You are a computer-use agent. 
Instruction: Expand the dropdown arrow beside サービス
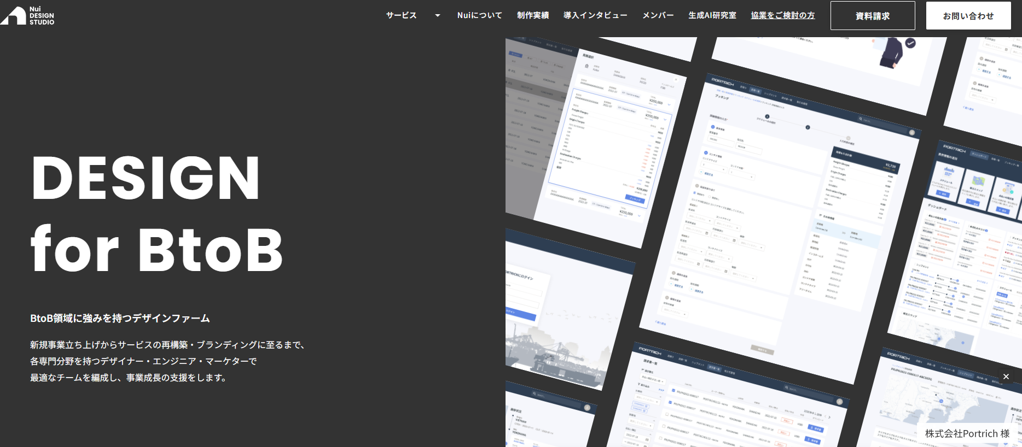click(437, 15)
